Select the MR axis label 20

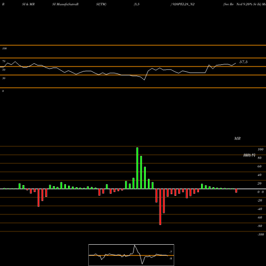click(x=260, y=184)
